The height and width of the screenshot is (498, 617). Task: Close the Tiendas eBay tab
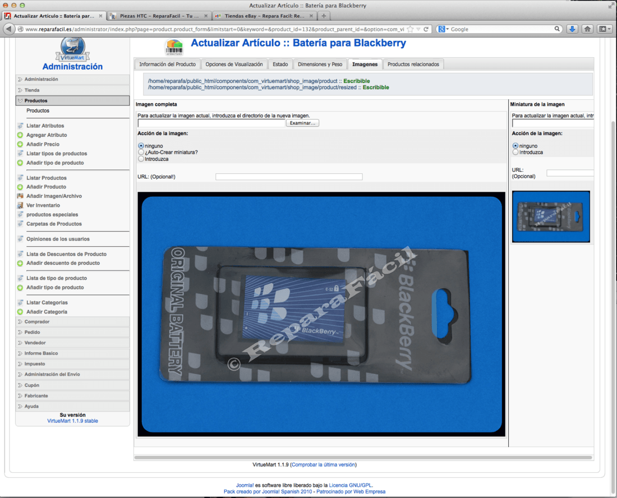point(311,16)
